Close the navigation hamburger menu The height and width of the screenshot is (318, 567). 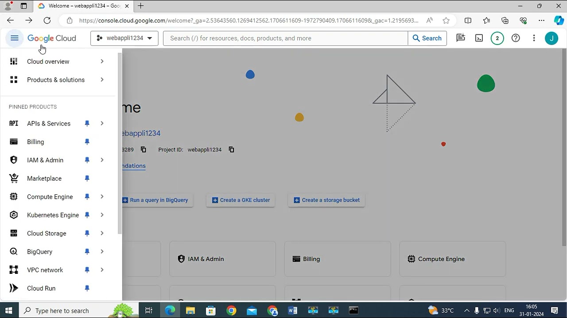[x=15, y=38]
